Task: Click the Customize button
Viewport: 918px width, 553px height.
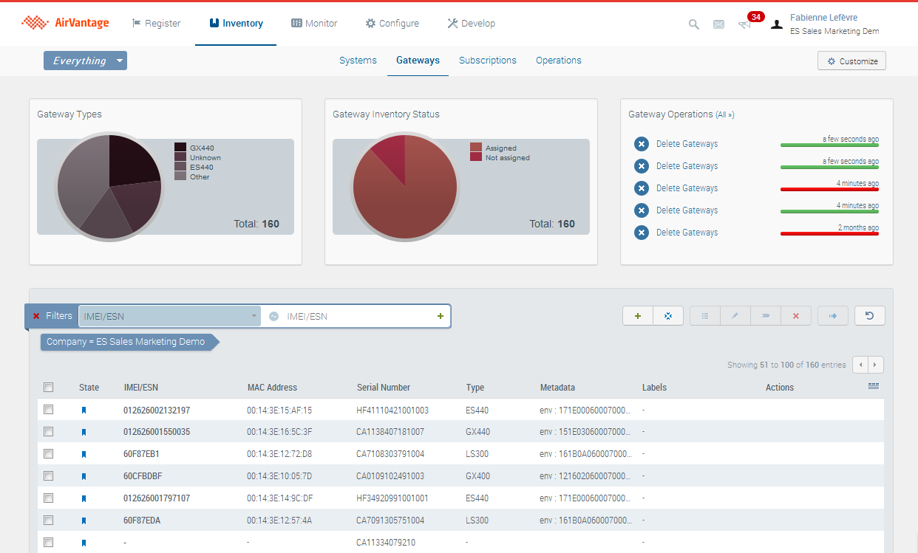Action: (851, 61)
